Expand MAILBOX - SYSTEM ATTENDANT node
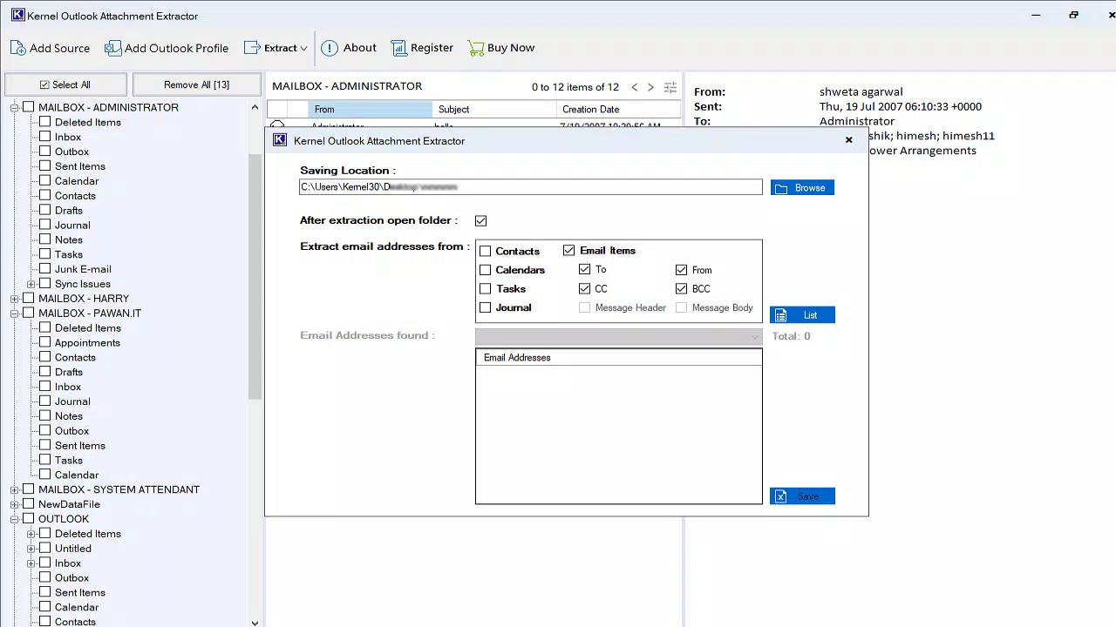Image resolution: width=1116 pixels, height=627 pixels. pos(15,490)
